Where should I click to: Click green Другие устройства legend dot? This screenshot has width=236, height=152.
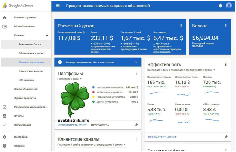click(94, 102)
